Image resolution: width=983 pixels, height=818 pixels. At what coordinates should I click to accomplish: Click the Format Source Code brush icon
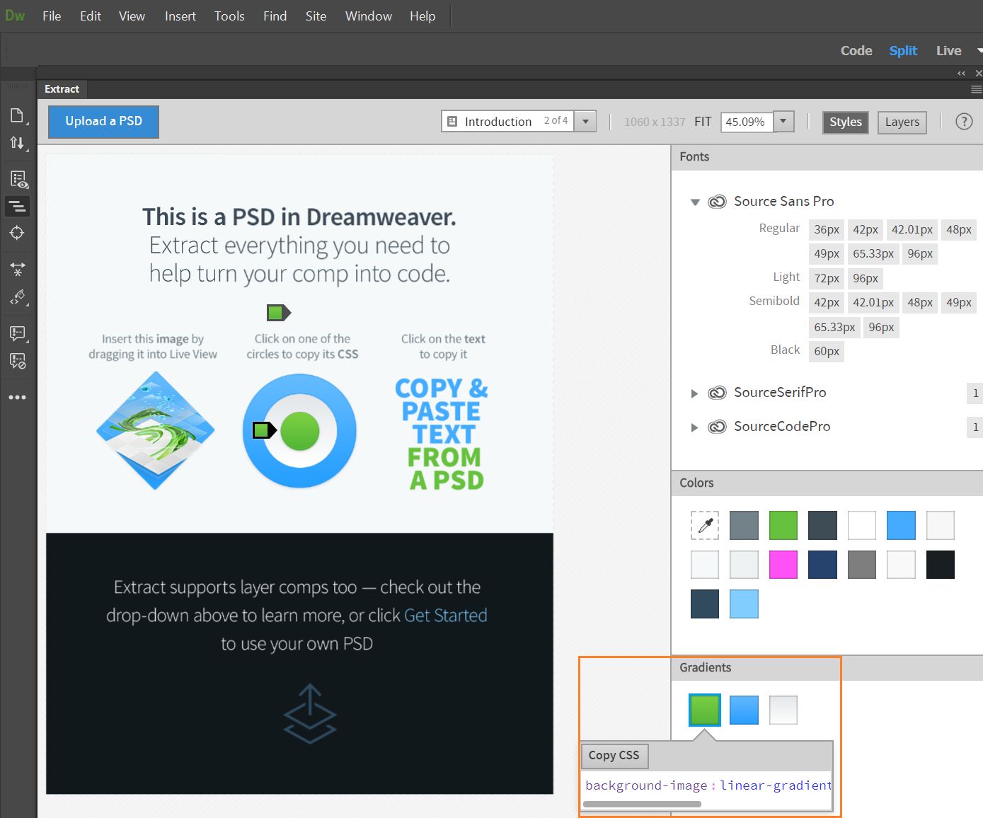(18, 297)
